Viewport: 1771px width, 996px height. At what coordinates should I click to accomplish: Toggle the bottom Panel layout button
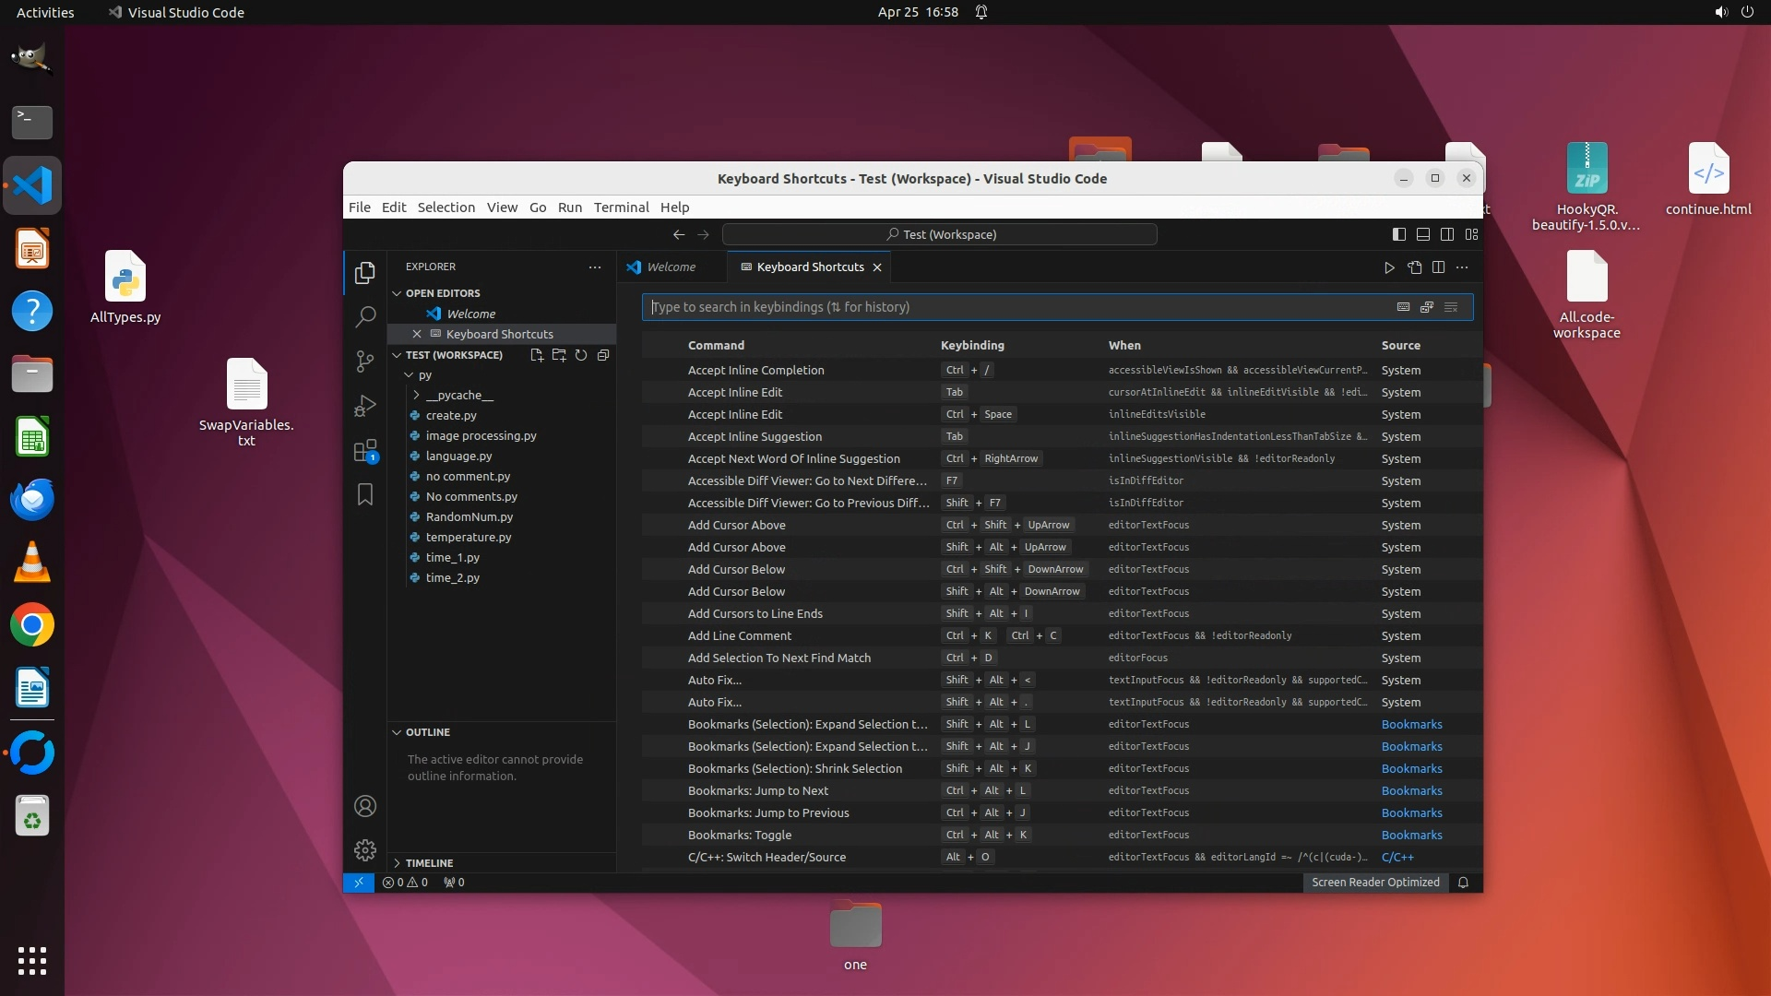pos(1423,234)
